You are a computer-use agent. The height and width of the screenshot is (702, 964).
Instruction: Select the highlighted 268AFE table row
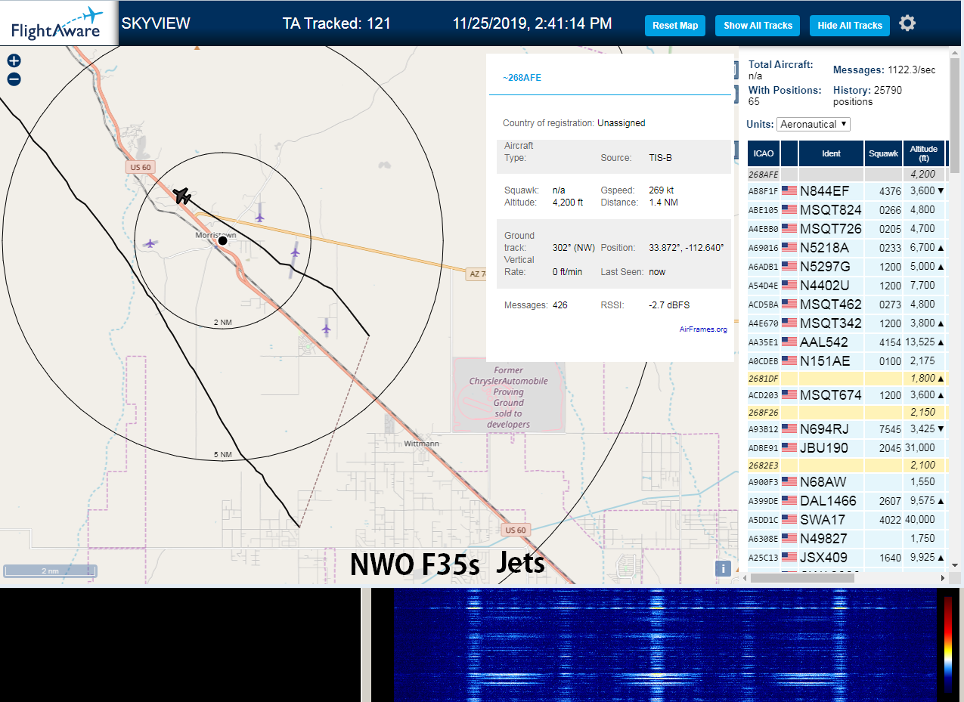click(847, 175)
